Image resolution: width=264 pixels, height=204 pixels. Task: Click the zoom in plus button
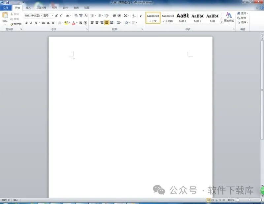point(261,200)
